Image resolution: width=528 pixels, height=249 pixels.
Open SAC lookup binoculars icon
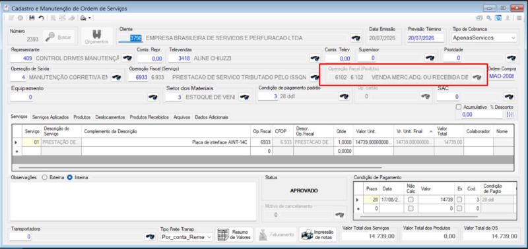508,97
